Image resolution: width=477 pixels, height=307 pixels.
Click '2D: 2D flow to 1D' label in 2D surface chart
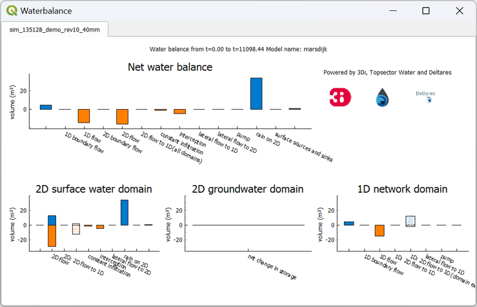coord(84,265)
